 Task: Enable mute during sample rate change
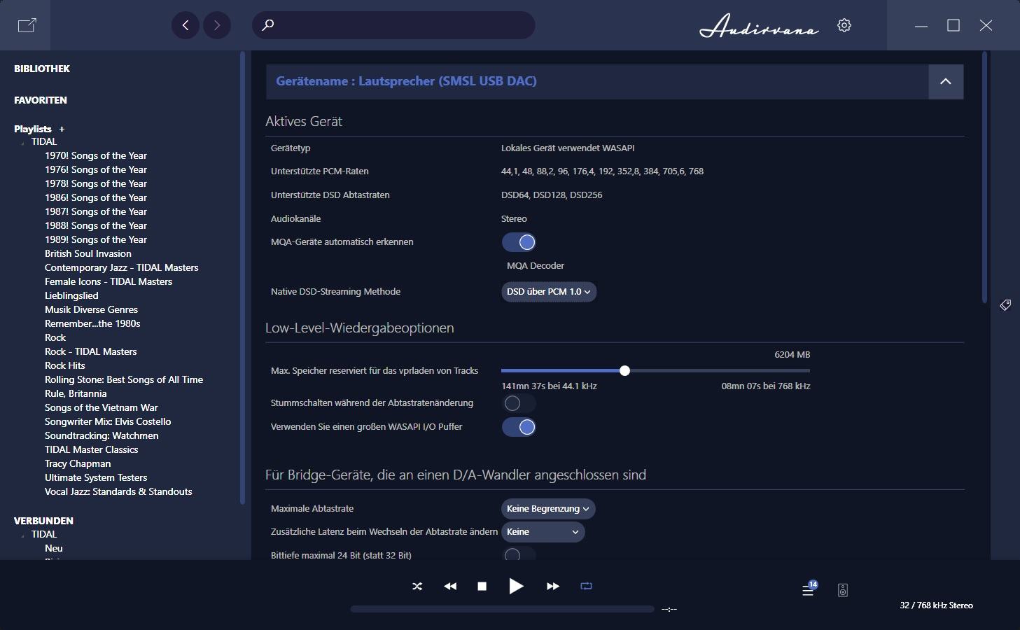pyautogui.click(x=519, y=403)
